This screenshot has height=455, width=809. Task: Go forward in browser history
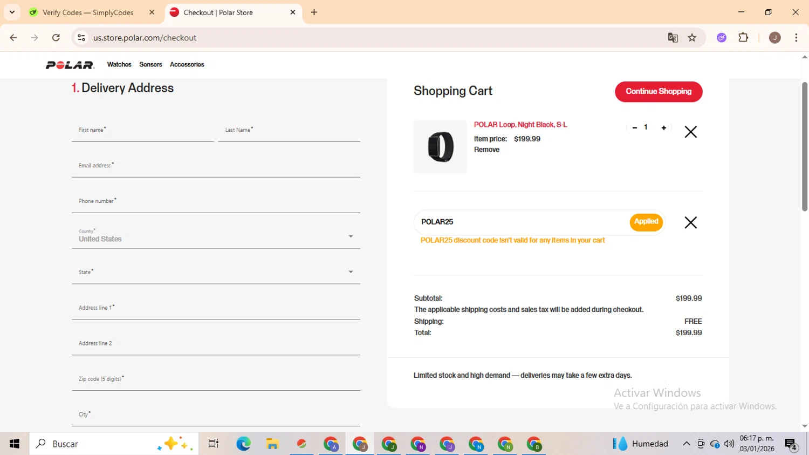(x=35, y=38)
